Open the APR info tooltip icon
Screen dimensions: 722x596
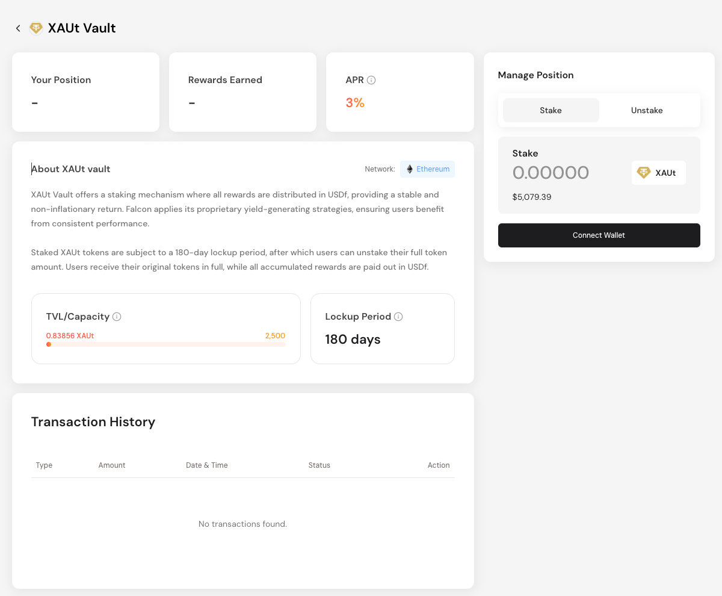pos(371,80)
